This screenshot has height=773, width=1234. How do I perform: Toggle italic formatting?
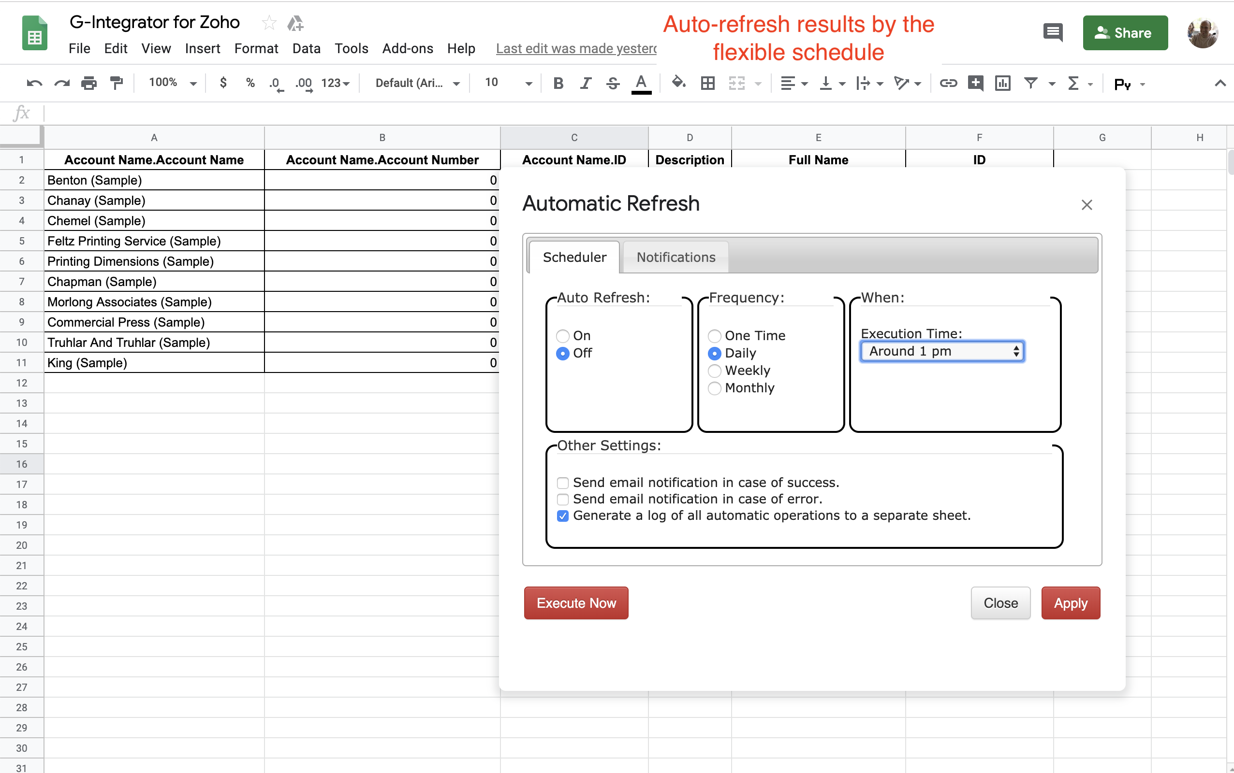585,83
